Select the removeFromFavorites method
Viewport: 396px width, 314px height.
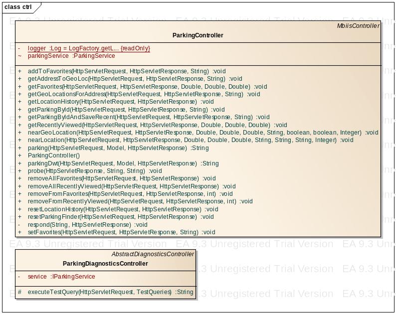tap(130, 194)
